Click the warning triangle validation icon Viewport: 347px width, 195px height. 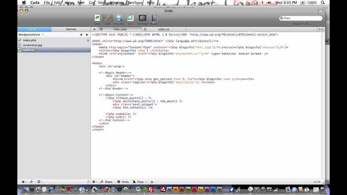tap(152, 182)
